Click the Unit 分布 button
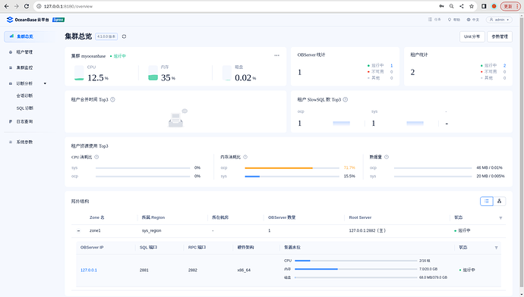 click(472, 36)
